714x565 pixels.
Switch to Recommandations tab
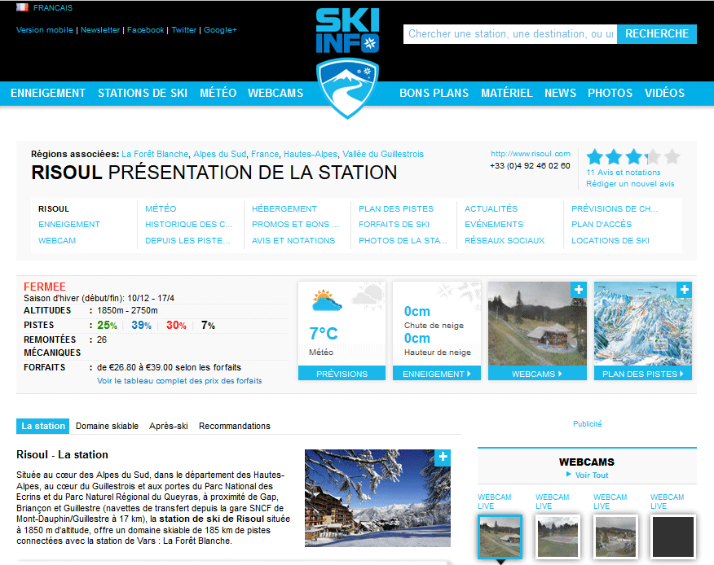tap(235, 427)
